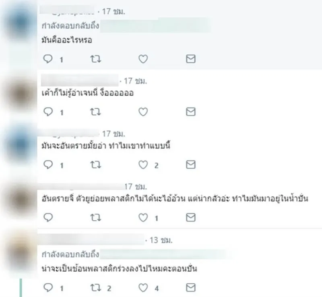Reply to tweet "มันจะอันตรายมั้ยอ่า"
The image size is (322, 297).
pos(48,165)
